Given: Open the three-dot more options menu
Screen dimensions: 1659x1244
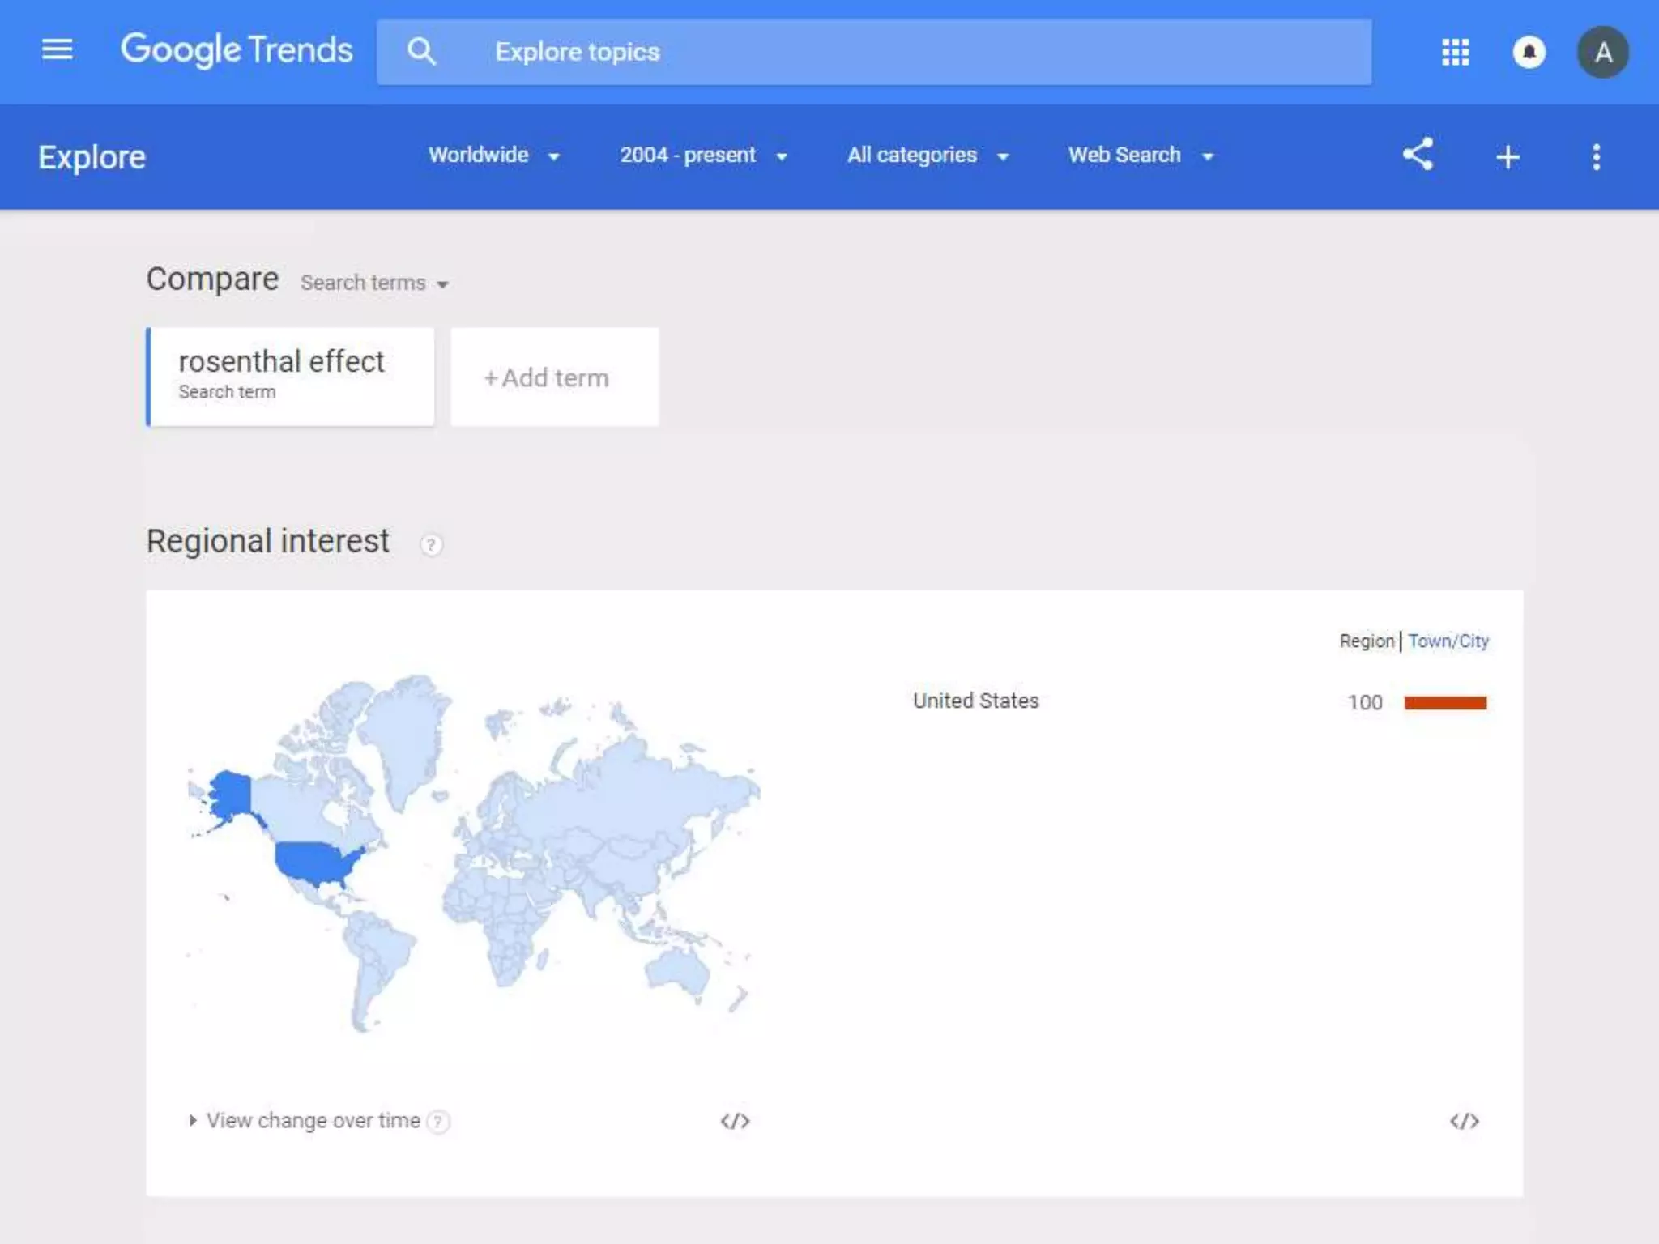Looking at the screenshot, I should coord(1596,156).
